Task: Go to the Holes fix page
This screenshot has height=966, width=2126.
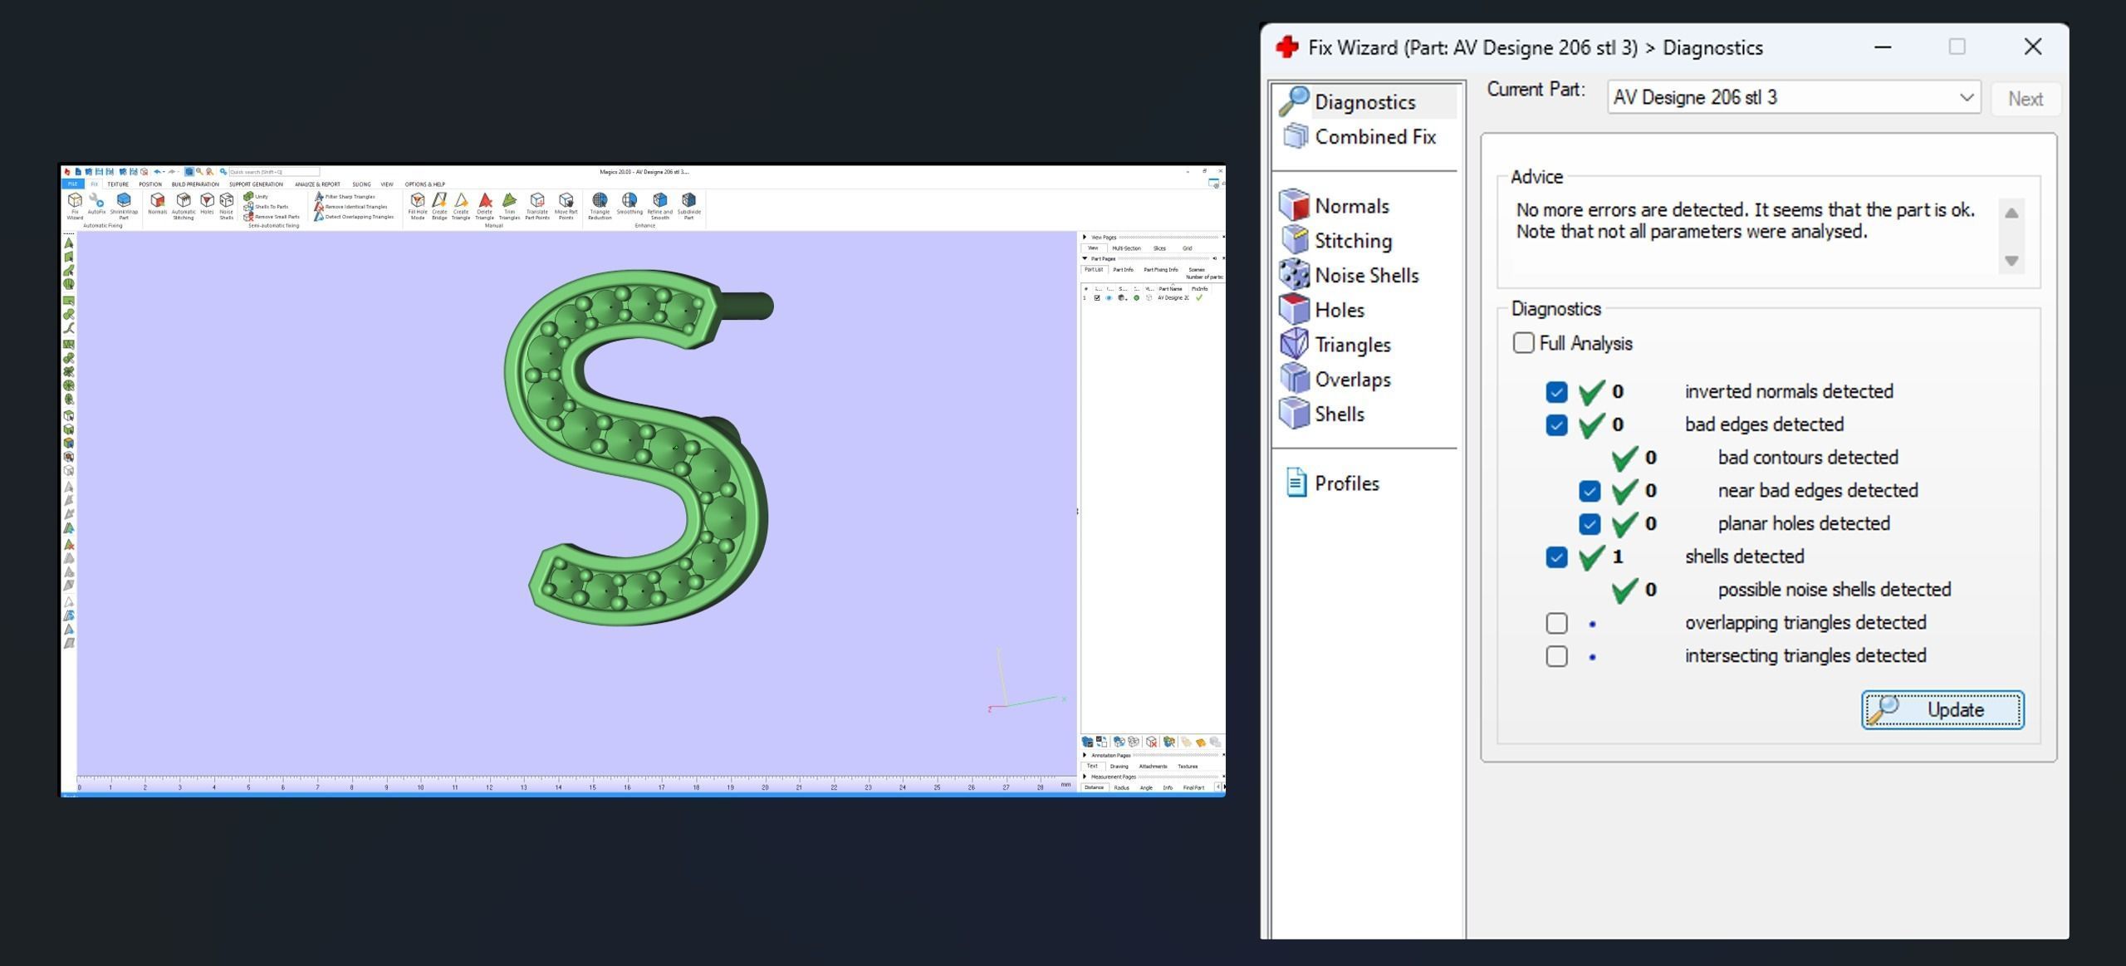Action: click(1339, 310)
